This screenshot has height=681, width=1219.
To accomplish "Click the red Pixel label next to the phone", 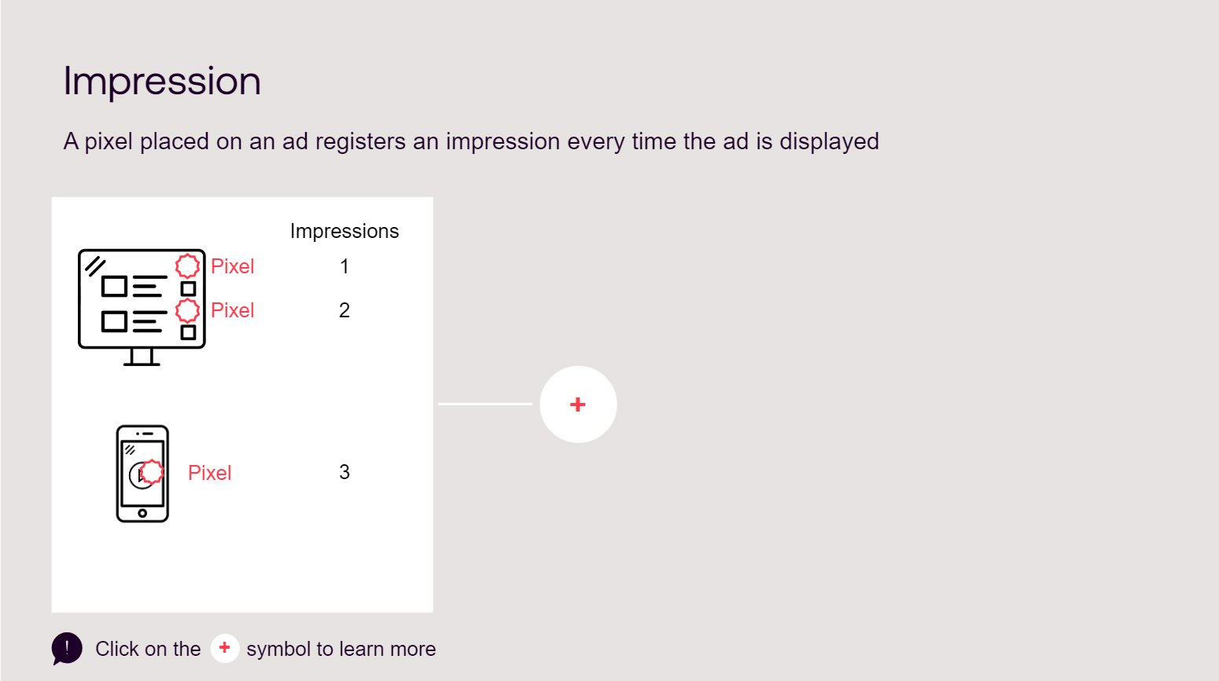I will tap(210, 473).
